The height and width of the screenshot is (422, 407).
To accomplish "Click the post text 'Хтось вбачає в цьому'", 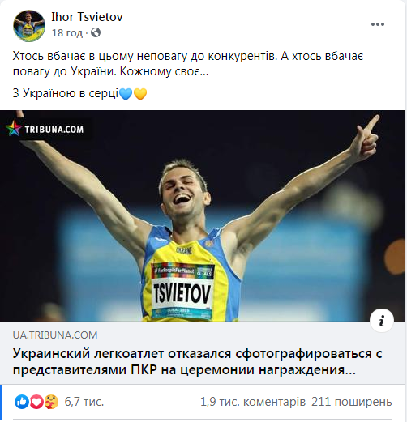I will point(73,56).
